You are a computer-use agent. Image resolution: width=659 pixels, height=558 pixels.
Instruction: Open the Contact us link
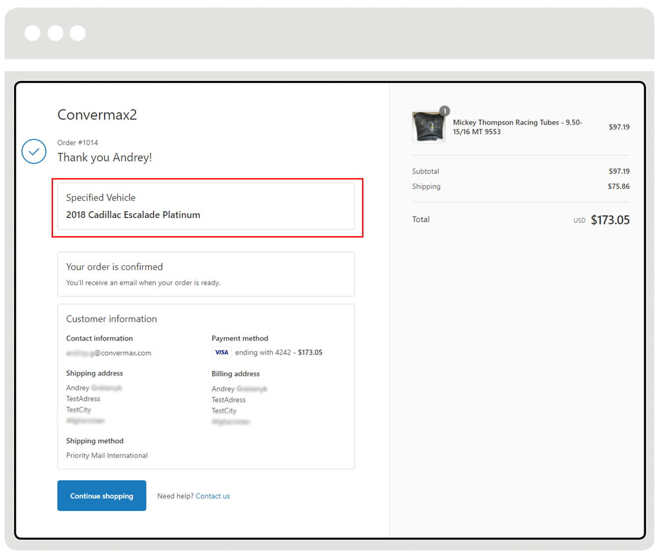pos(213,496)
